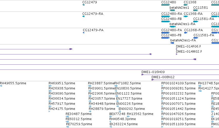This screenshot has width=219, height=128.
Task: Click the DME1-008N12 clone label
Action: pyautogui.click(x=163, y=77)
